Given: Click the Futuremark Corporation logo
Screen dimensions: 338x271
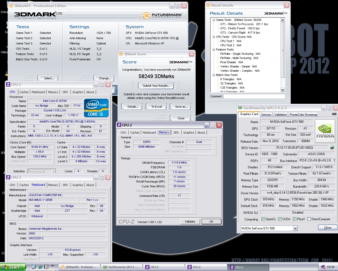Looking at the screenshot, I should click(163, 16).
